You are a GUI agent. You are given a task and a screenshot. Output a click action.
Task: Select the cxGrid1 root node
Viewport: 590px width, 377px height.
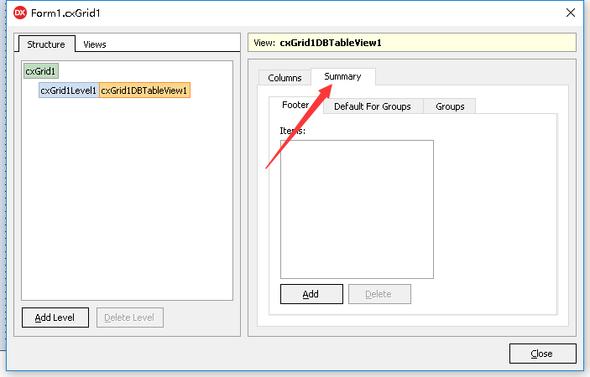click(41, 72)
